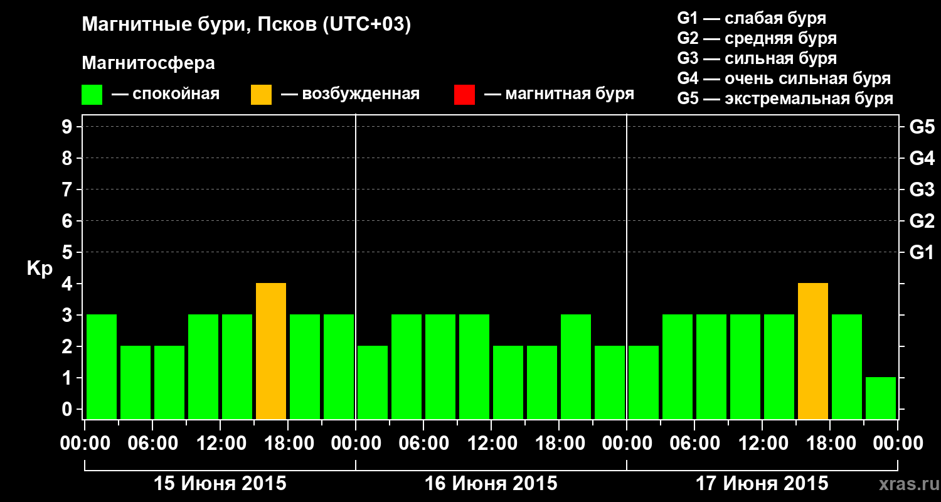Click the '— магнитная буря' legend text
Image resolution: width=941 pixels, height=502 pixels.
pos(560,95)
